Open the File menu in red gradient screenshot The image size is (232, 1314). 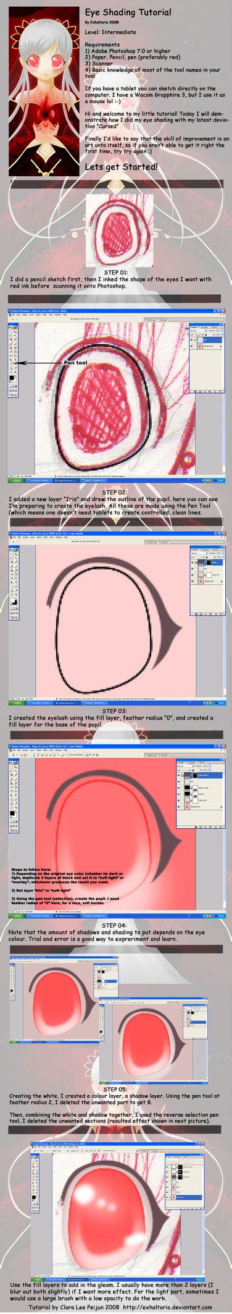point(14,750)
